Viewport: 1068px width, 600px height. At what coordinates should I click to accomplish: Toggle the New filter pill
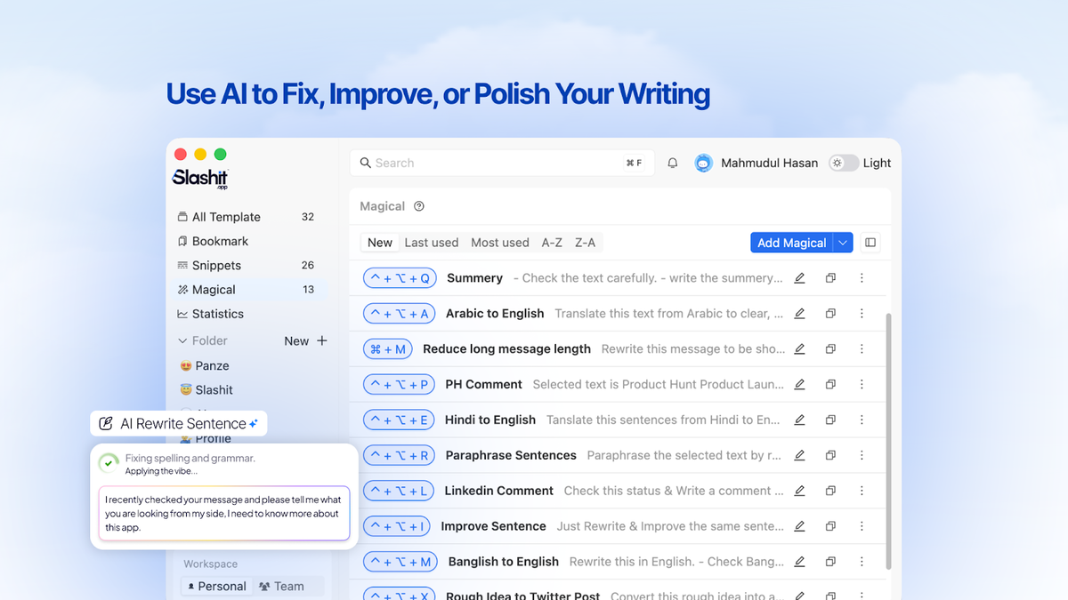tap(379, 242)
